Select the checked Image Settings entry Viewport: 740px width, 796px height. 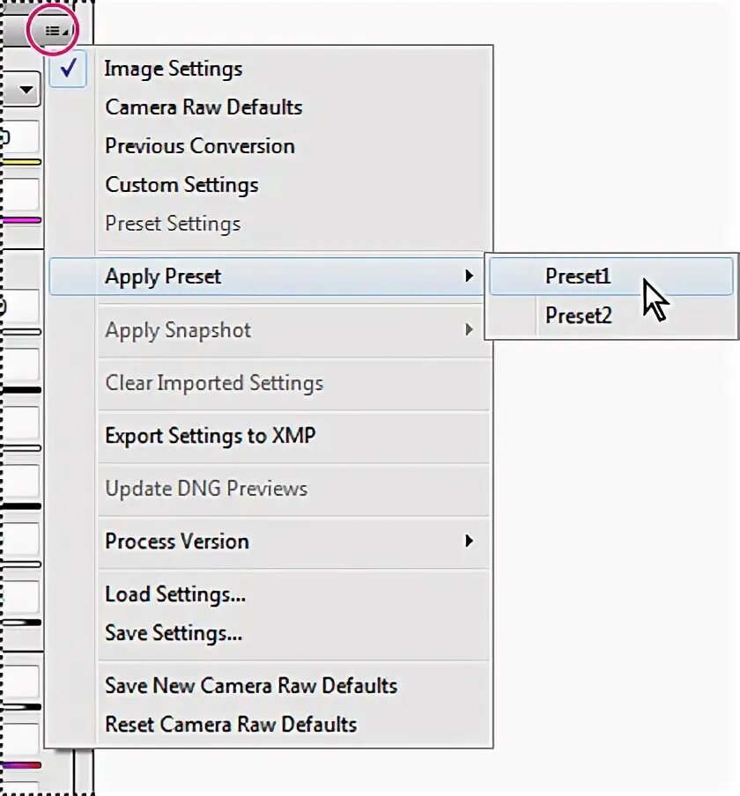(x=174, y=69)
